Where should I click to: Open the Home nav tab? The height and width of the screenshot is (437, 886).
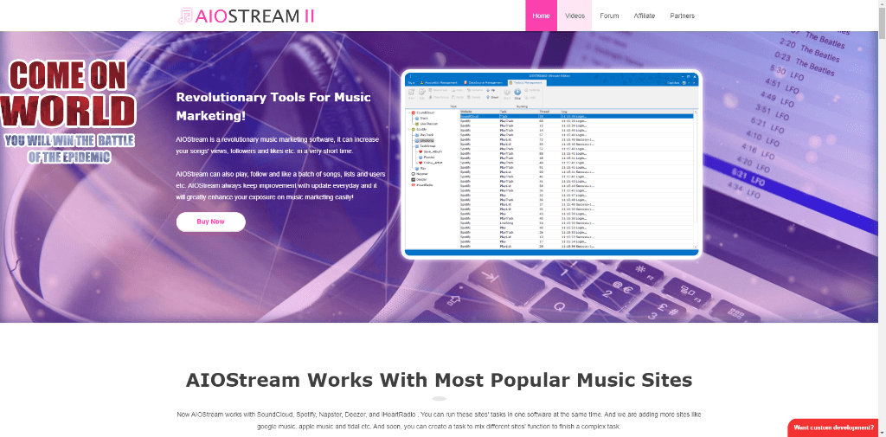click(x=541, y=16)
